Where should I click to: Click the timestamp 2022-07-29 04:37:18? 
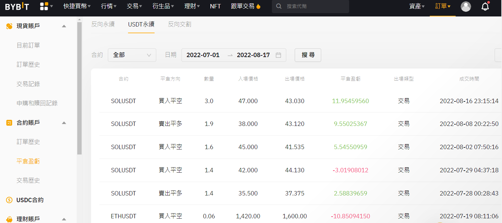coord(469,170)
